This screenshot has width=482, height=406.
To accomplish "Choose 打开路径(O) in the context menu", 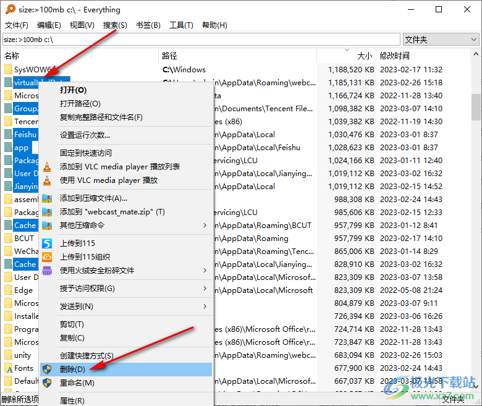I will [126, 104].
